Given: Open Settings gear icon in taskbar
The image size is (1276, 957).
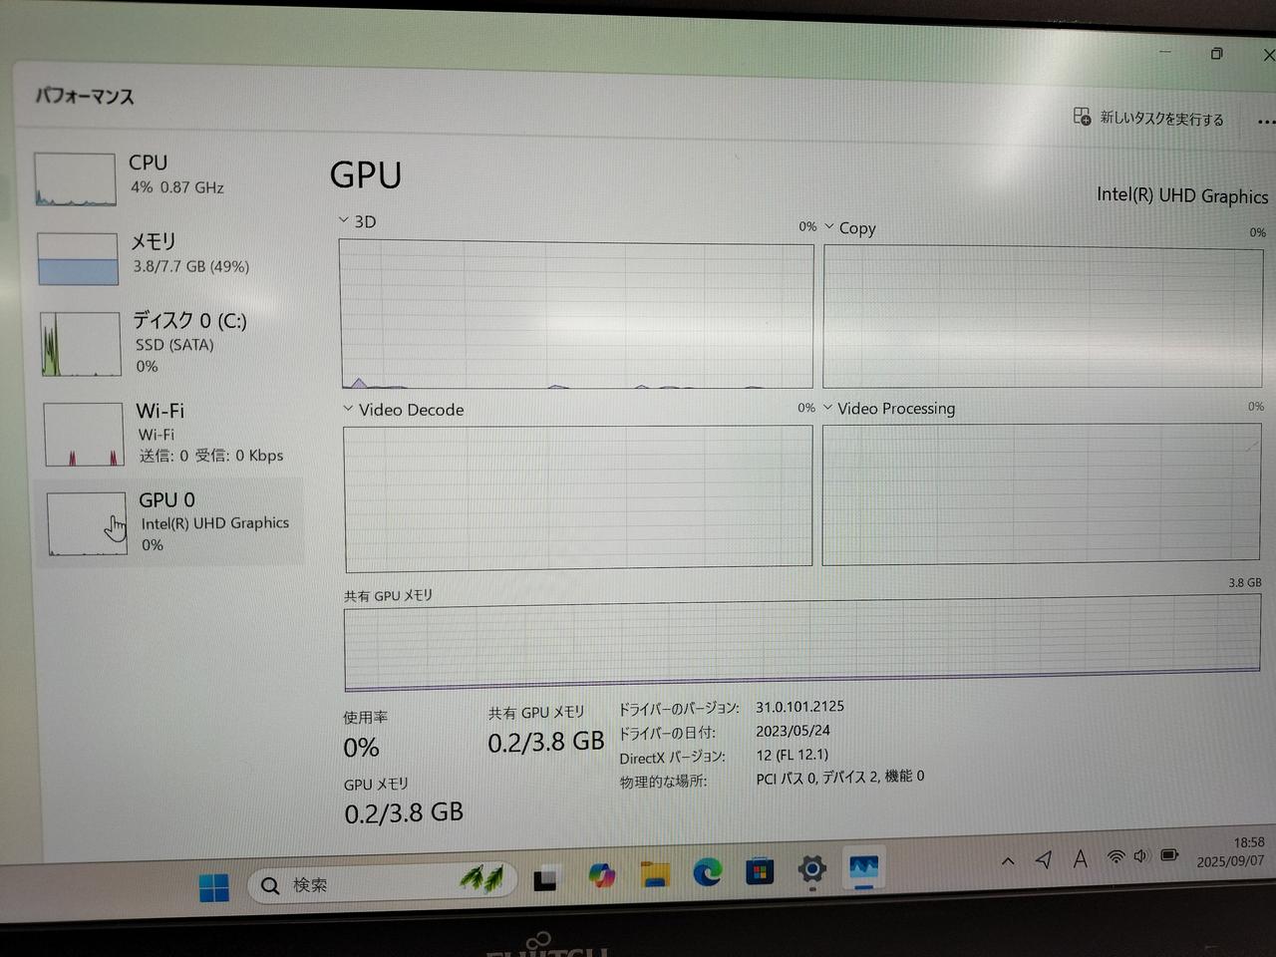Looking at the screenshot, I should [x=811, y=869].
